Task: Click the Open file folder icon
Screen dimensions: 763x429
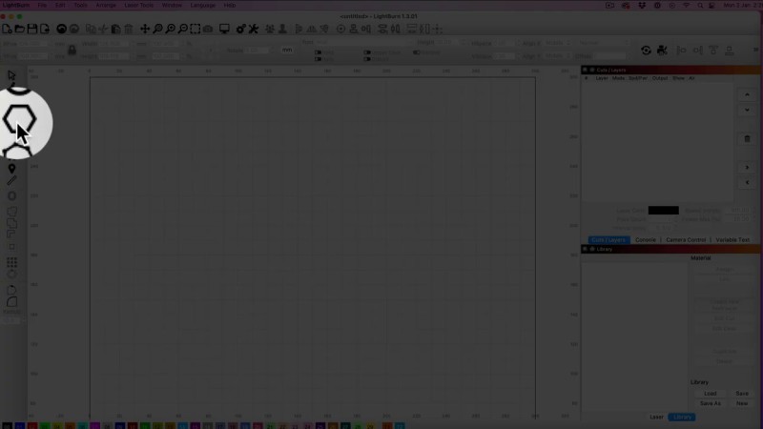Action: 20,30
